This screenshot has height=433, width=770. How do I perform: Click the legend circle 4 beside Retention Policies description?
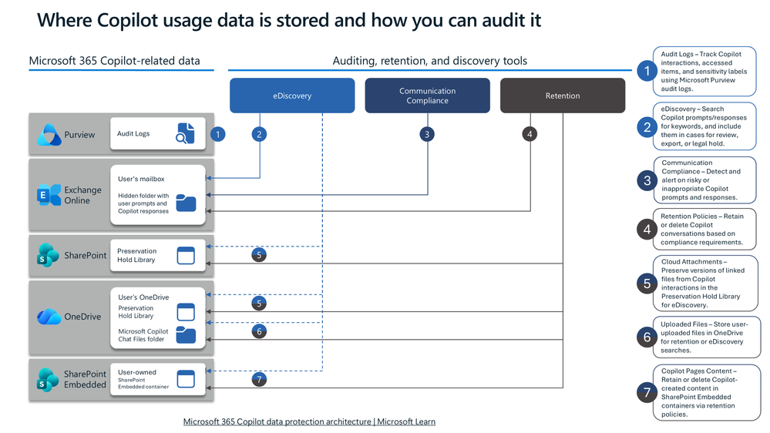(x=647, y=230)
